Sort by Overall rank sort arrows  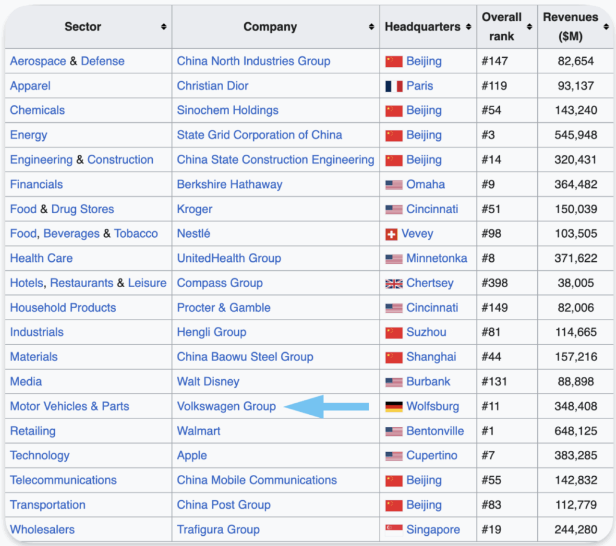pos(529,27)
